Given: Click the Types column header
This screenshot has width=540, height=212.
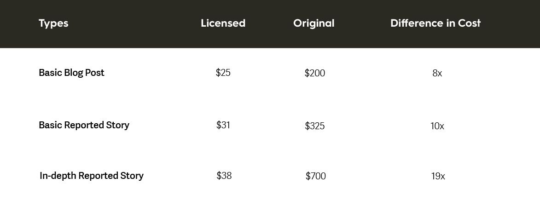Looking at the screenshot, I should point(53,23).
